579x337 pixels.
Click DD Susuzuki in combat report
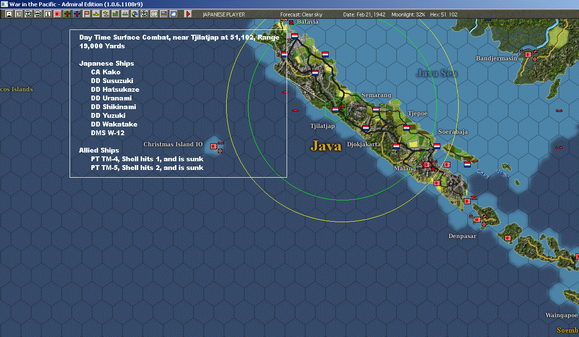coord(112,81)
